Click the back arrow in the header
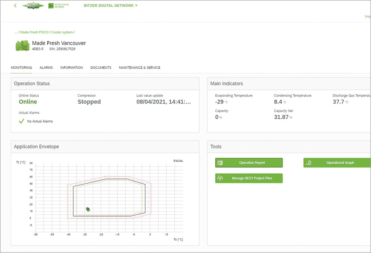This screenshot has height=253, width=371. 15,6
